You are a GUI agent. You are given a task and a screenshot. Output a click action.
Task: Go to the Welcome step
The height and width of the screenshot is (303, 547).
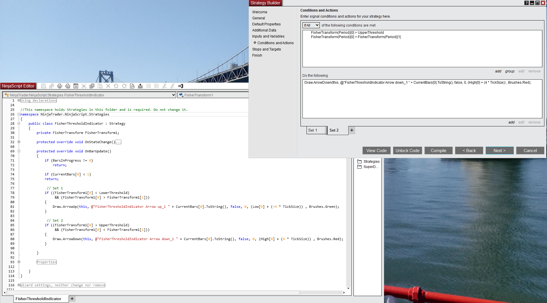[260, 12]
